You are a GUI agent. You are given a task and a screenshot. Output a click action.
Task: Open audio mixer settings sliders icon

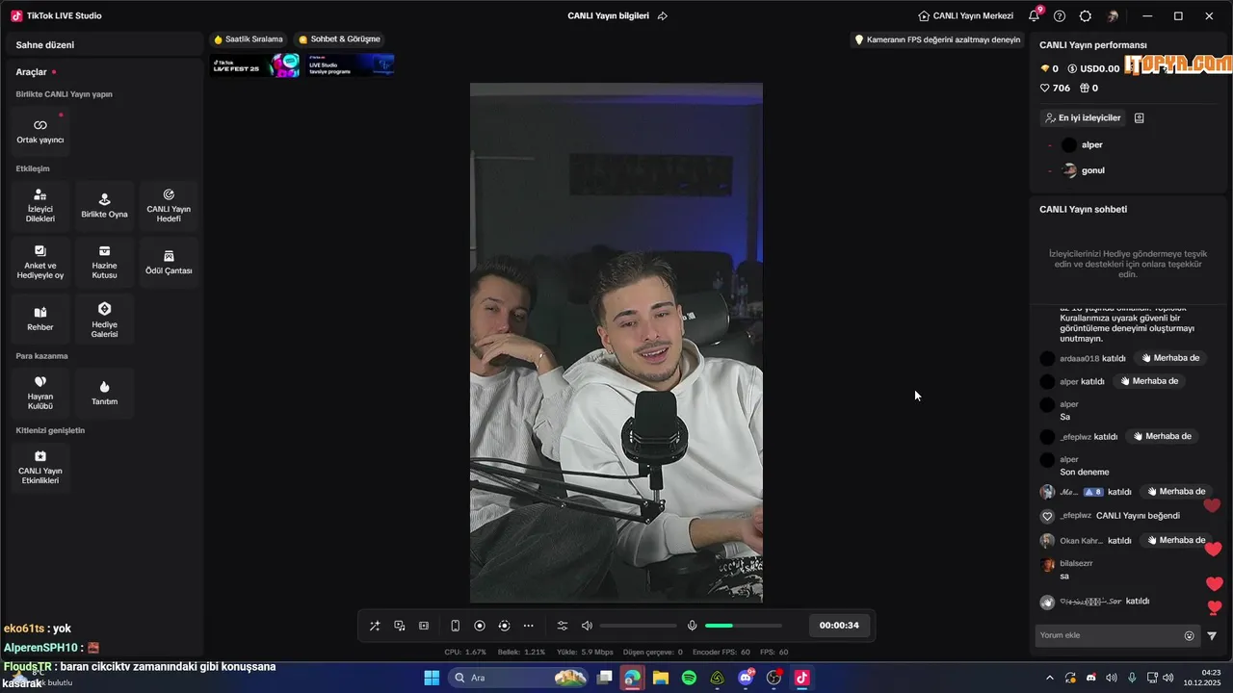[x=563, y=626]
